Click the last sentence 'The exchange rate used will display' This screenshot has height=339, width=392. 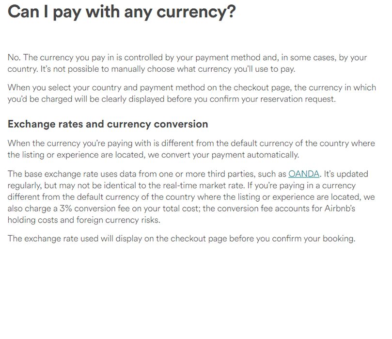(181, 239)
